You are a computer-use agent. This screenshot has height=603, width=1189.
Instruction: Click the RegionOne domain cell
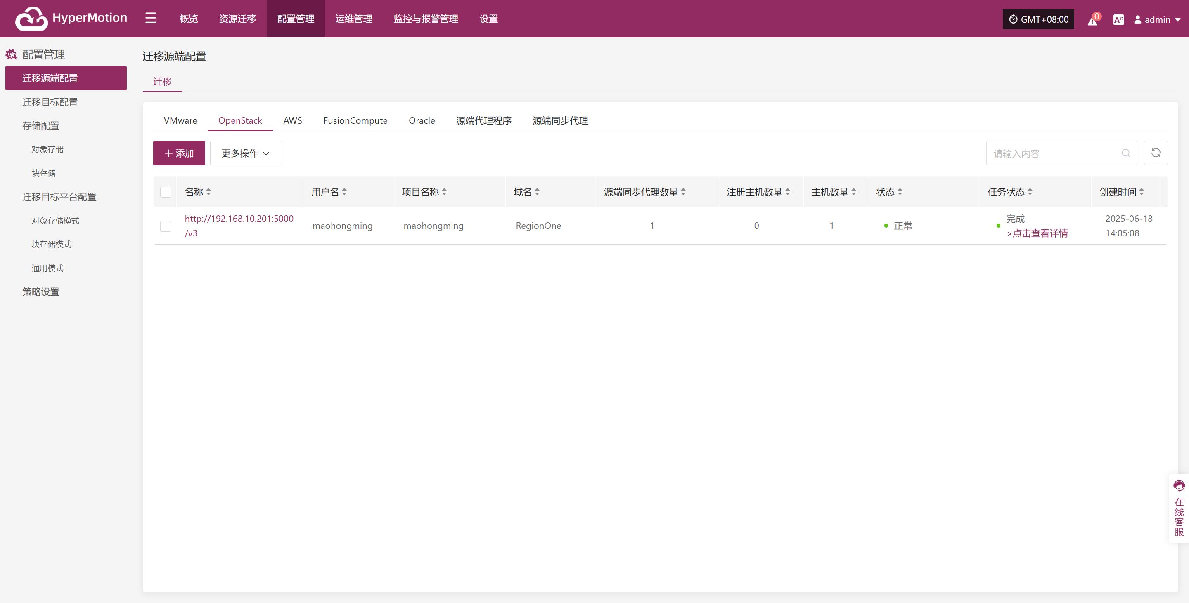(x=538, y=226)
